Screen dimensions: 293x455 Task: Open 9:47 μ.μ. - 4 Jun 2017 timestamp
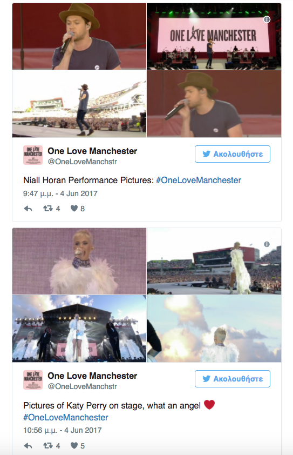point(60,193)
